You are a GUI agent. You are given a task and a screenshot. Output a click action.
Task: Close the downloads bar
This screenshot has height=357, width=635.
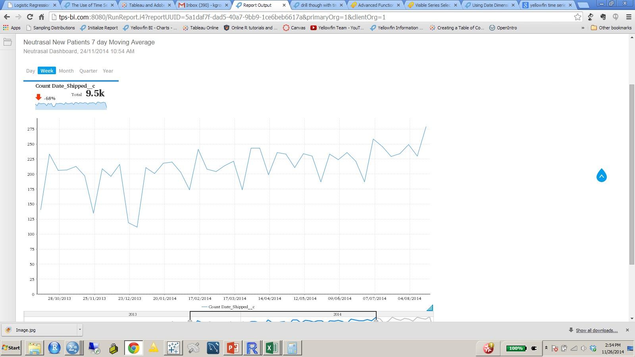coord(627,330)
